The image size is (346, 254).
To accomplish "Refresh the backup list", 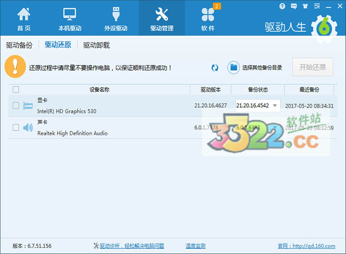I will (215, 68).
